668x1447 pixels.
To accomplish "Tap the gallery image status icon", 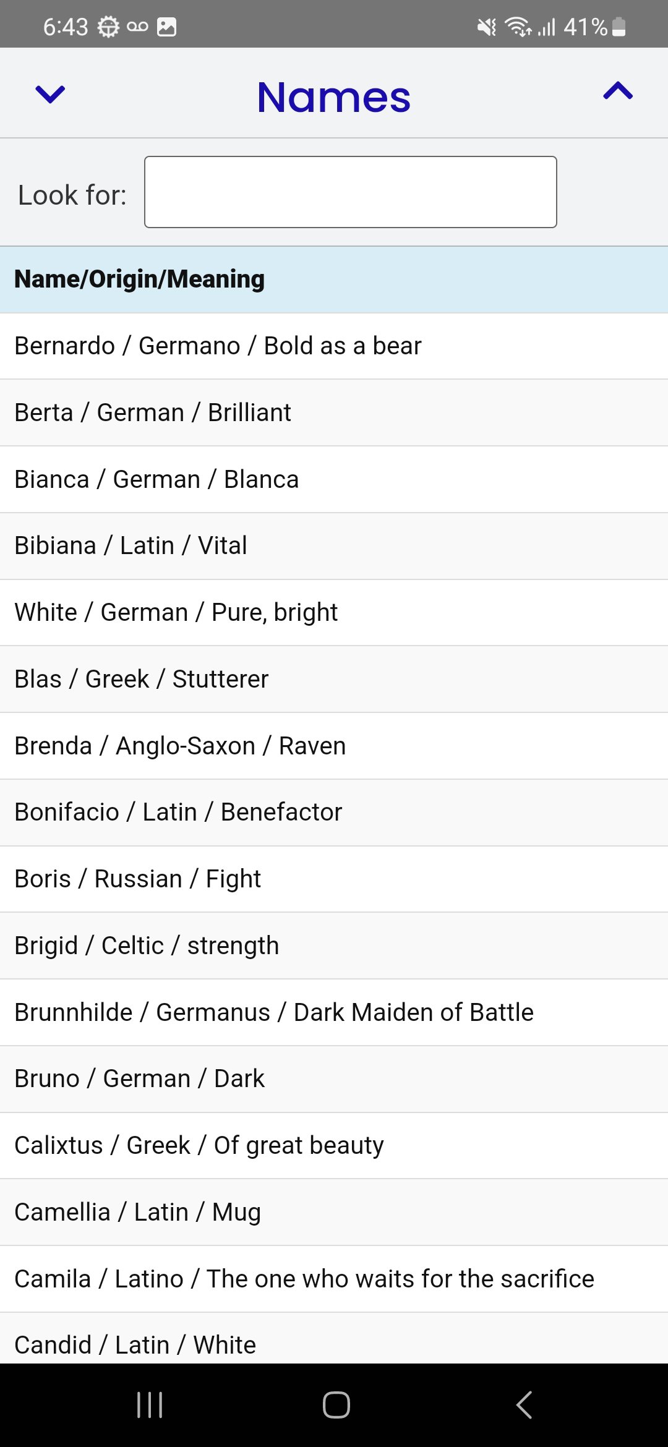I will pos(166,27).
